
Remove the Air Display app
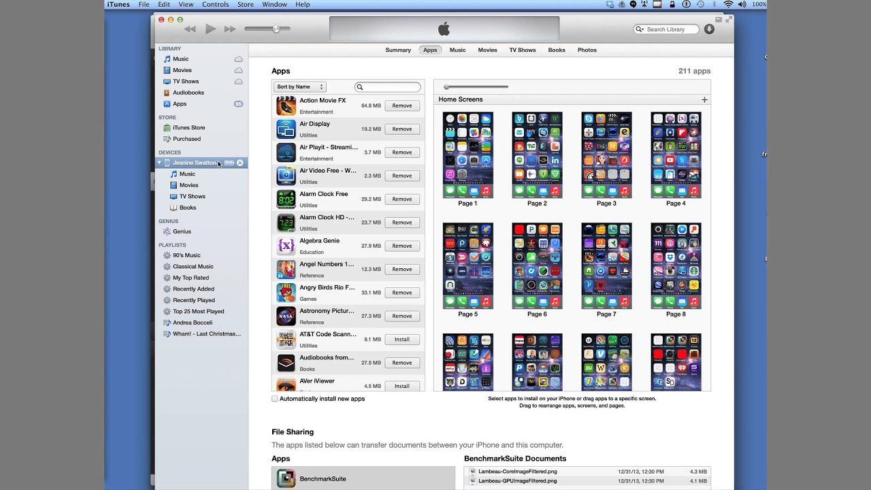click(x=402, y=129)
